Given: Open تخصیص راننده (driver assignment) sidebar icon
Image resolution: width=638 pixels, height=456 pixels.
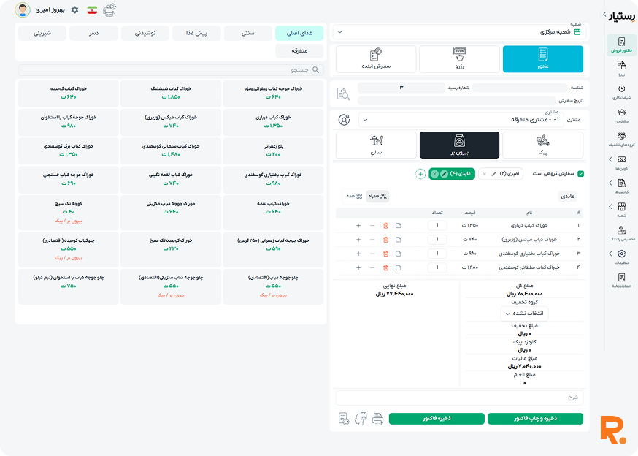Looking at the screenshot, I should tap(621, 230).
